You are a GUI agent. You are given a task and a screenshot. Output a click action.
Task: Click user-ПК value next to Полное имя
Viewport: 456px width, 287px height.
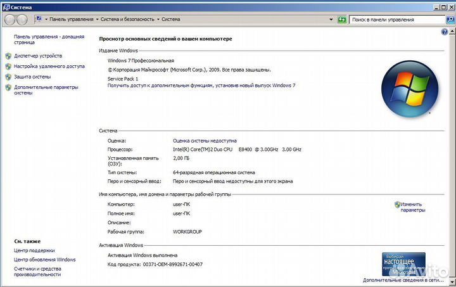181,214
